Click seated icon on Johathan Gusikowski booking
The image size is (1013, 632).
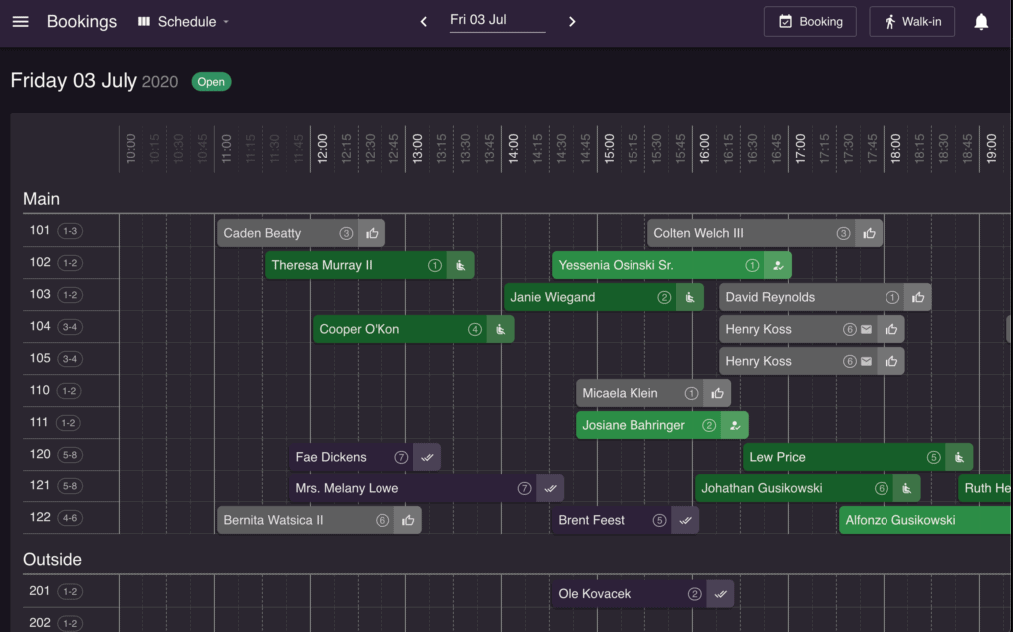[x=907, y=488]
